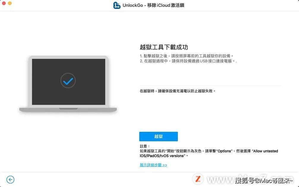The height and width of the screenshot is (187, 299).
Task: Click the blue 越獄 jailbreak button
Action: [159, 137]
